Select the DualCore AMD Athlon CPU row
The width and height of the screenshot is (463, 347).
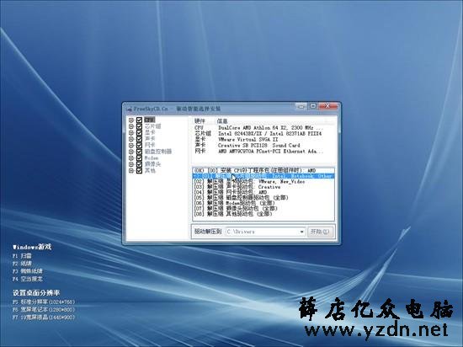pyautogui.click(x=259, y=128)
